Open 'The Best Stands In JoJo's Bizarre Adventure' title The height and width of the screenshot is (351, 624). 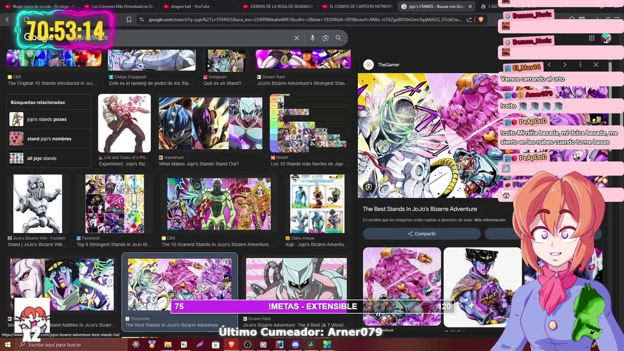pyautogui.click(x=420, y=209)
